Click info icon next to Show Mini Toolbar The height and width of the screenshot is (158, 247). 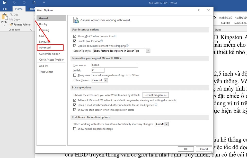[115, 36]
